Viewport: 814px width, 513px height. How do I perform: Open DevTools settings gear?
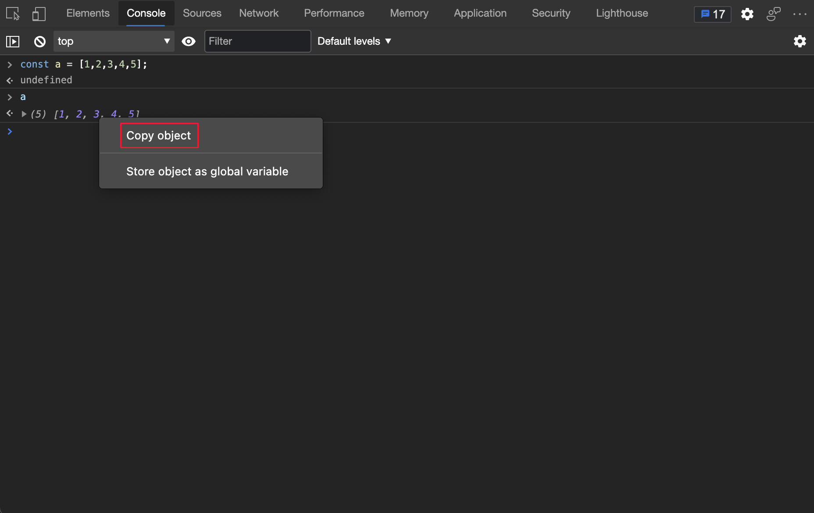(747, 14)
